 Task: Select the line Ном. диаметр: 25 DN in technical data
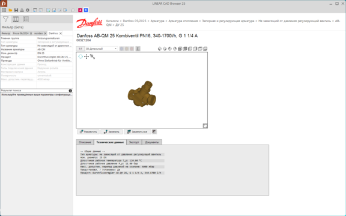pyautogui.click(x=93, y=158)
